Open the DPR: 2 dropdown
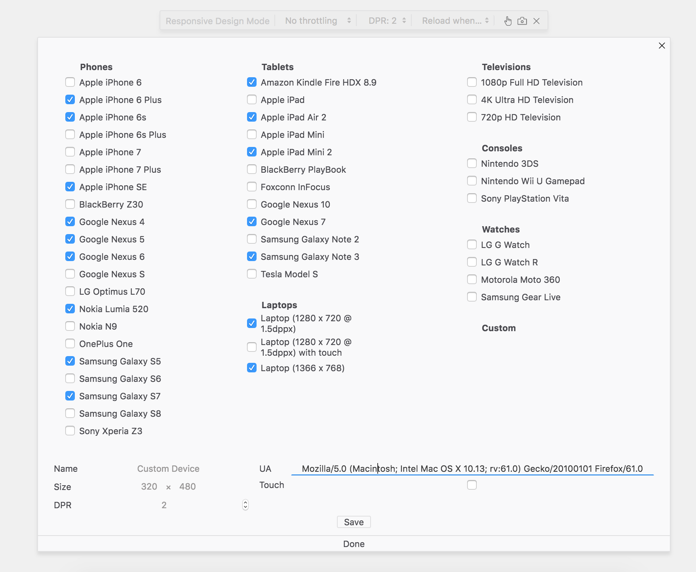The image size is (696, 572). click(x=387, y=21)
